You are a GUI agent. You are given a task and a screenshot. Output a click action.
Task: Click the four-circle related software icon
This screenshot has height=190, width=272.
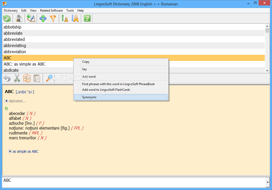pos(43,19)
